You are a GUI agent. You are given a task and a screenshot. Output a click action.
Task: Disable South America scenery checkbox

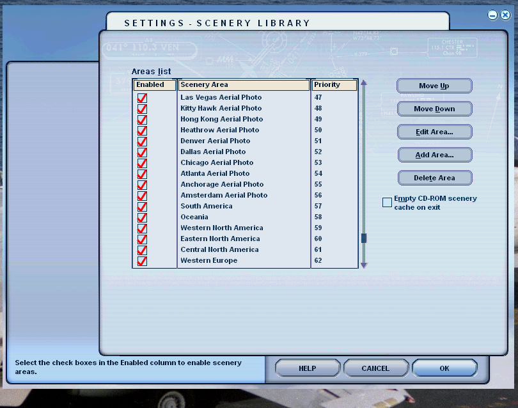click(x=142, y=207)
